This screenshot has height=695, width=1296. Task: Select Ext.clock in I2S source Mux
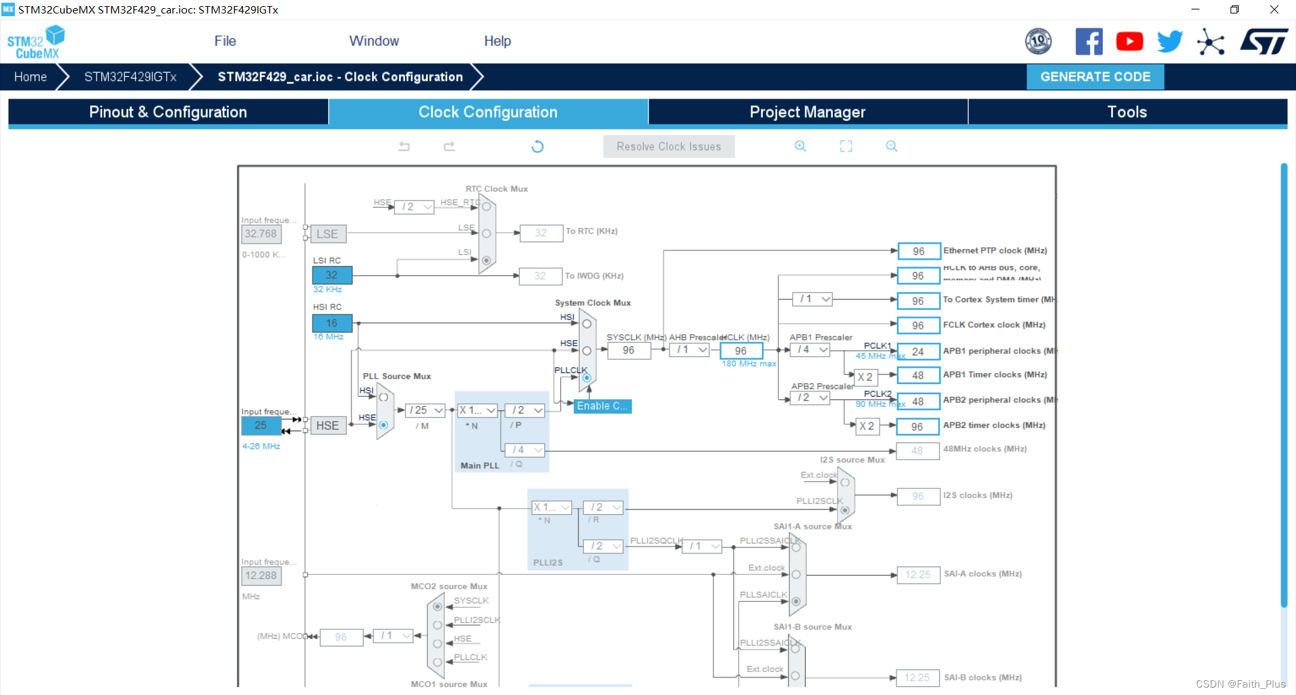pos(844,482)
